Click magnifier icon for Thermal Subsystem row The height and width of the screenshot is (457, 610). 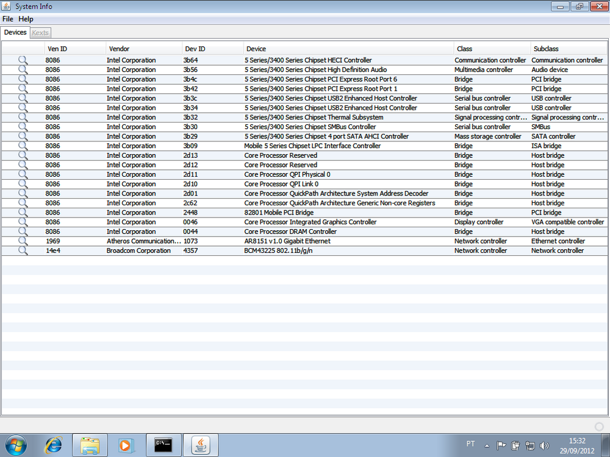coord(23,118)
